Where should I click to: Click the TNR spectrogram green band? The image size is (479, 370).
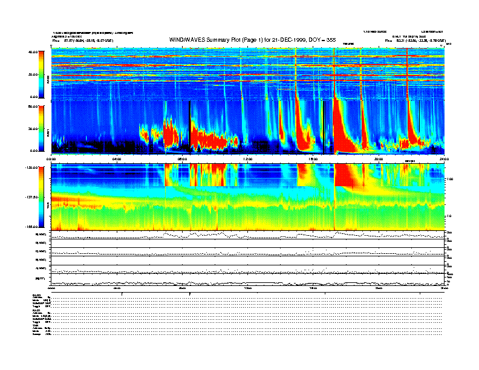(x=248, y=217)
